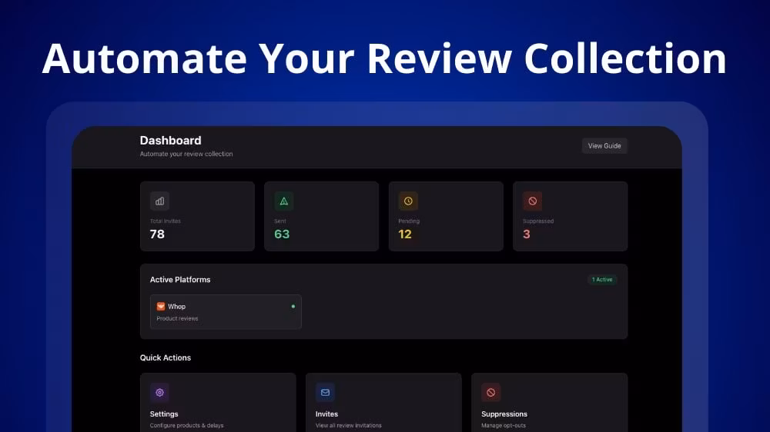The width and height of the screenshot is (770, 432).
Task: Click the Dashboard page heading
Action: tap(170, 141)
